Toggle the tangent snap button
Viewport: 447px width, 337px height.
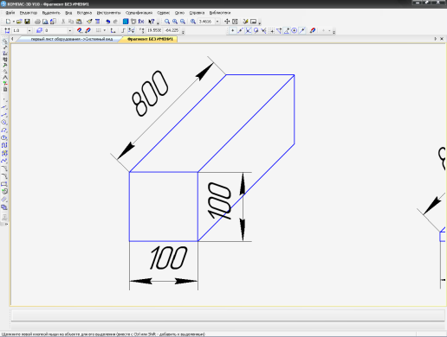pyautogui.click(x=256, y=30)
